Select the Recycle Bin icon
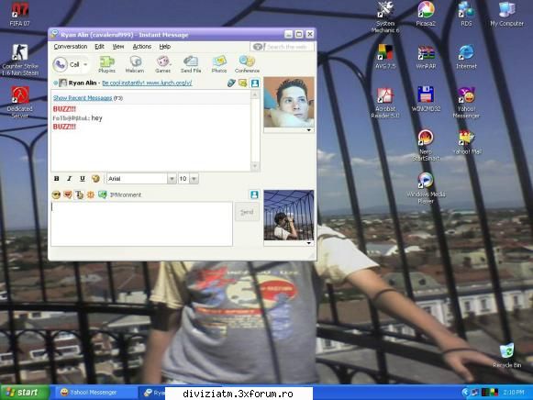The image size is (533, 400). pyautogui.click(x=506, y=355)
